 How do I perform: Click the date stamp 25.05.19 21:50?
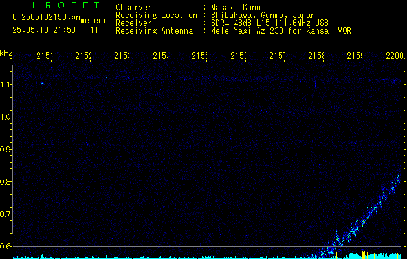(x=44, y=30)
